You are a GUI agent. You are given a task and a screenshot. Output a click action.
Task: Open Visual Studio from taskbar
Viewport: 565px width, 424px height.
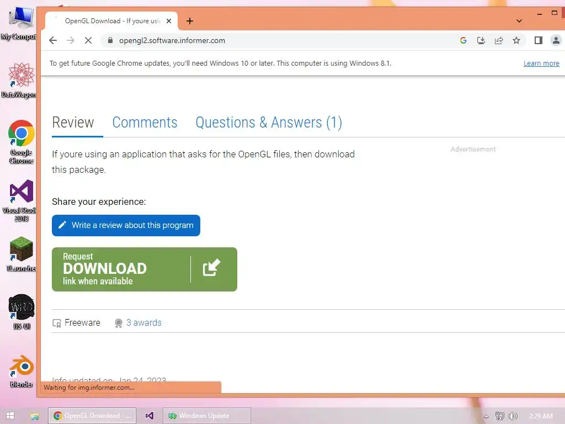pos(150,416)
